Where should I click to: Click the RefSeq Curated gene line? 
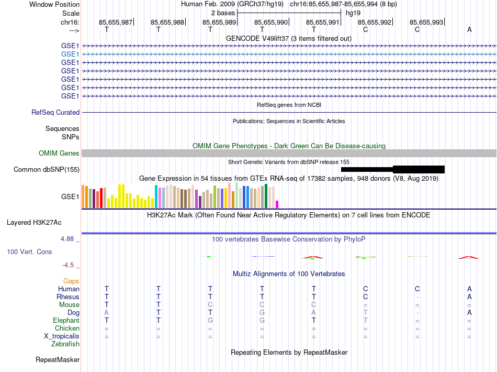coord(289,112)
